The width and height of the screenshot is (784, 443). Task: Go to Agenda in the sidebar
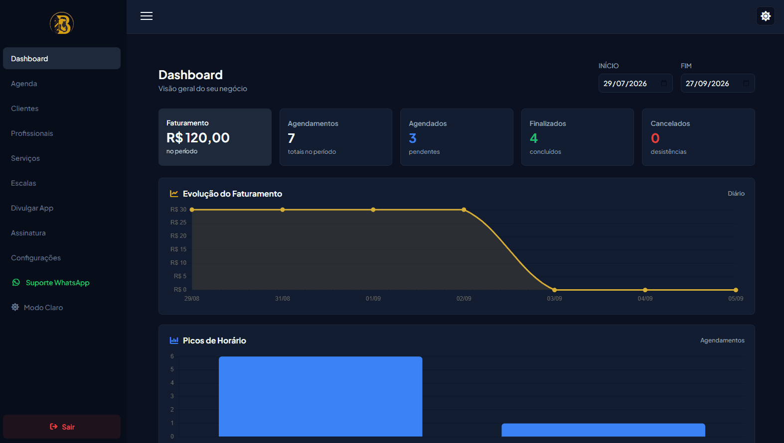[x=62, y=84]
